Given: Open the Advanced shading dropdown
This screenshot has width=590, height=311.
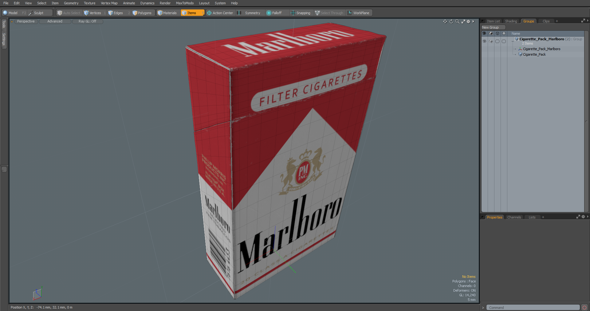Looking at the screenshot, I should tap(55, 22).
